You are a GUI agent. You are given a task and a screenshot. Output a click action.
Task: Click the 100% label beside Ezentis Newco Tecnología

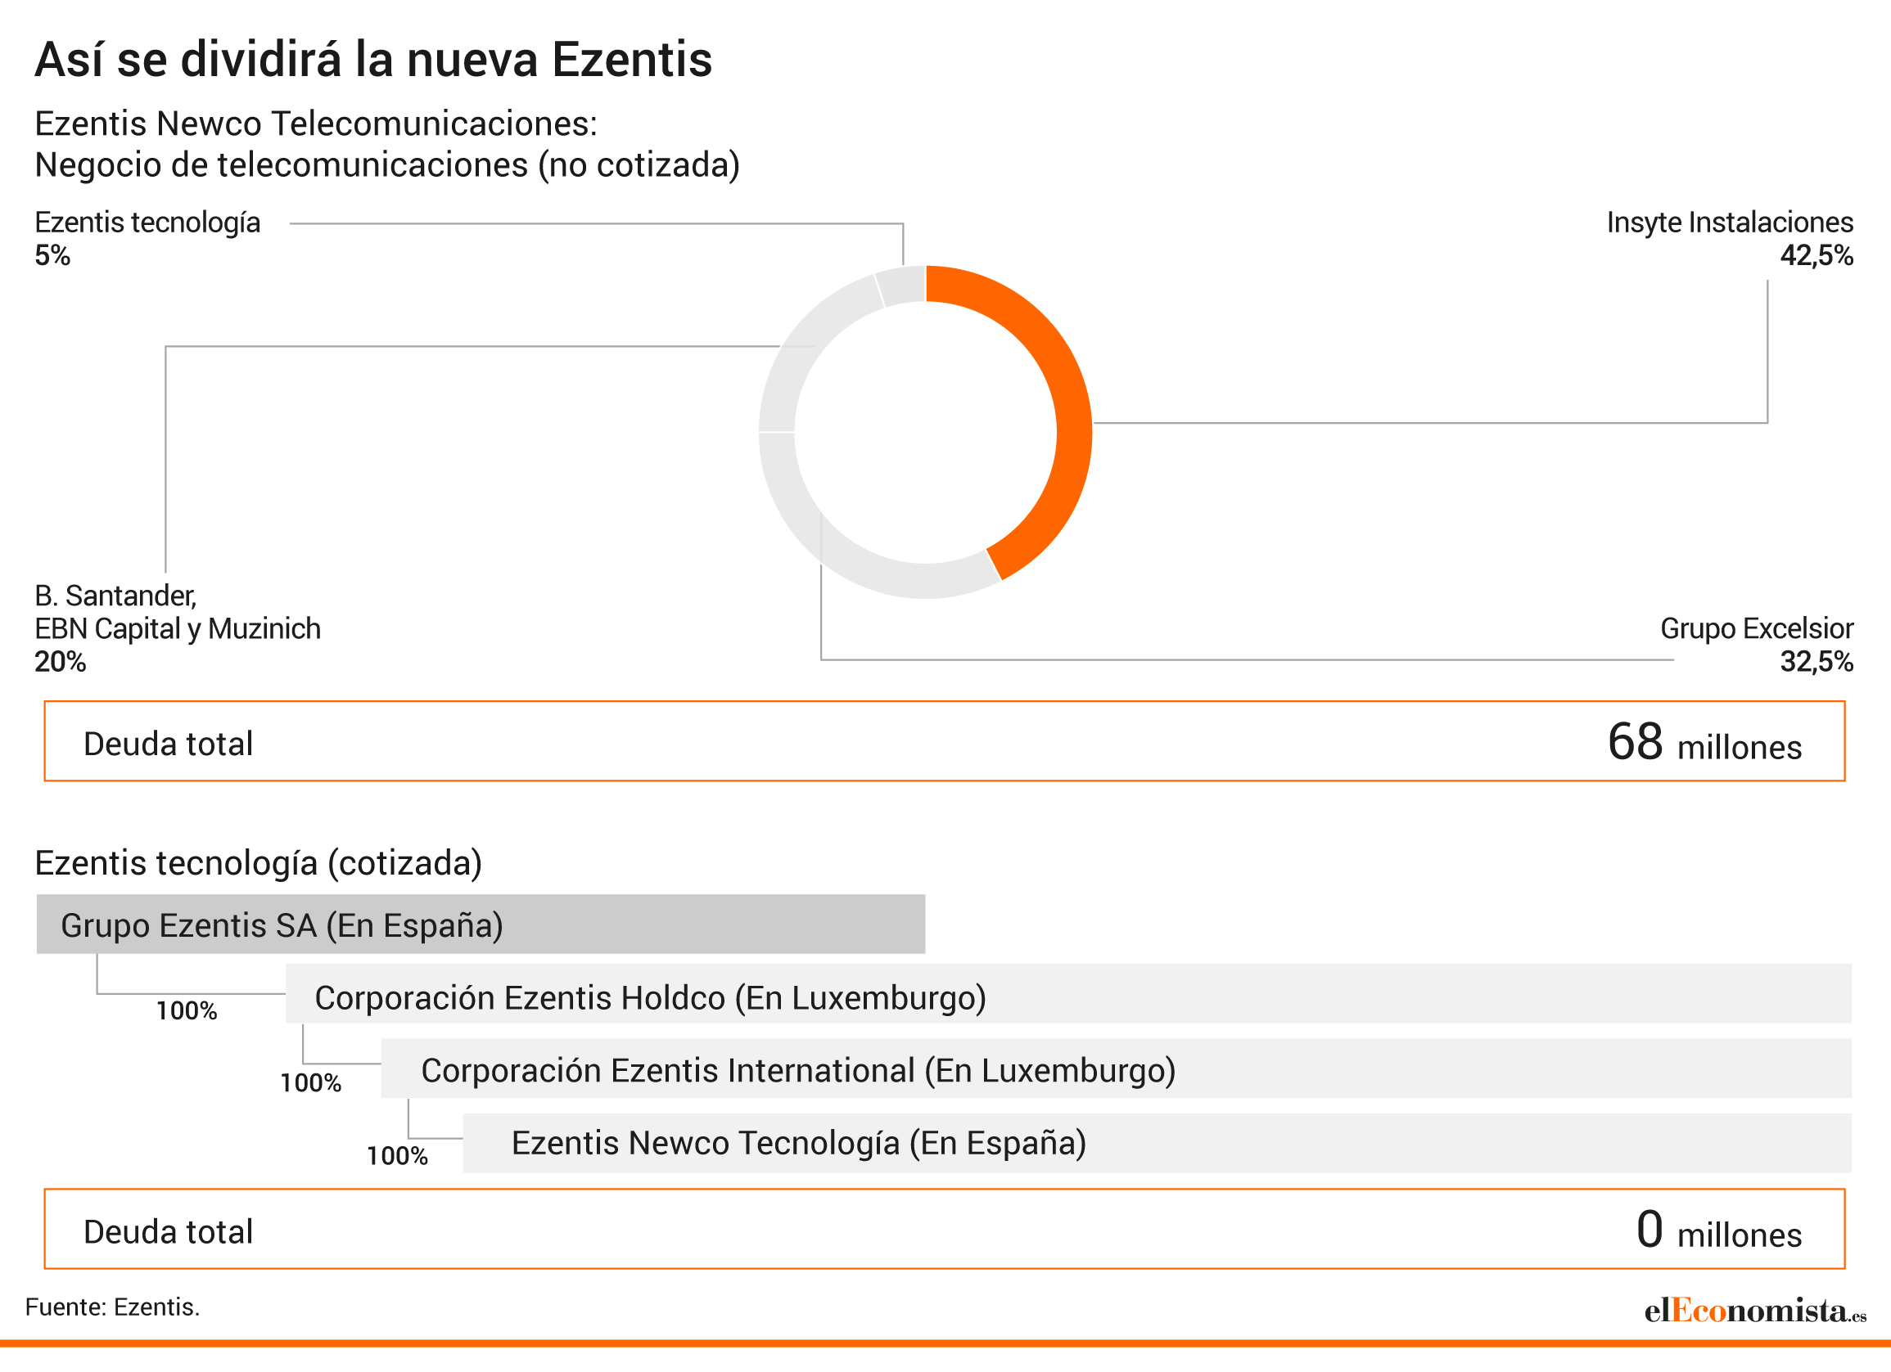[398, 1155]
